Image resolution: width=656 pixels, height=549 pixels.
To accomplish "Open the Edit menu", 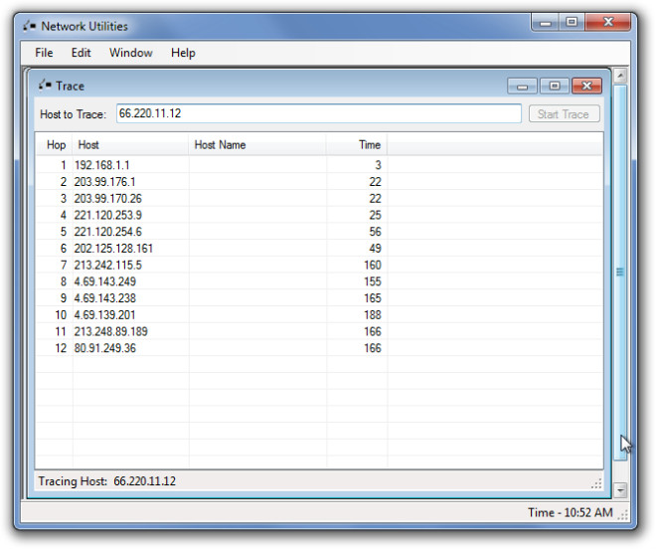I will click(81, 53).
